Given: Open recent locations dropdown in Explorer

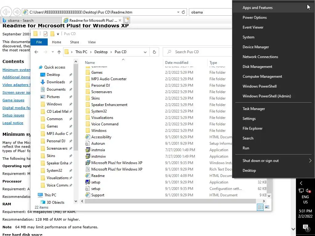Looking at the screenshot, I should point(53,52).
